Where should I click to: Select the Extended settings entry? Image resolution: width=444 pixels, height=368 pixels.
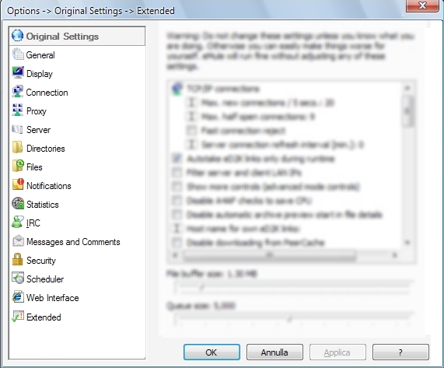44,317
